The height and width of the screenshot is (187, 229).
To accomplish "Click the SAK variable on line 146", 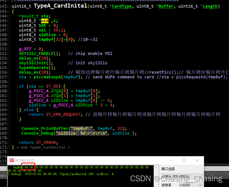I will click(42, 25).
